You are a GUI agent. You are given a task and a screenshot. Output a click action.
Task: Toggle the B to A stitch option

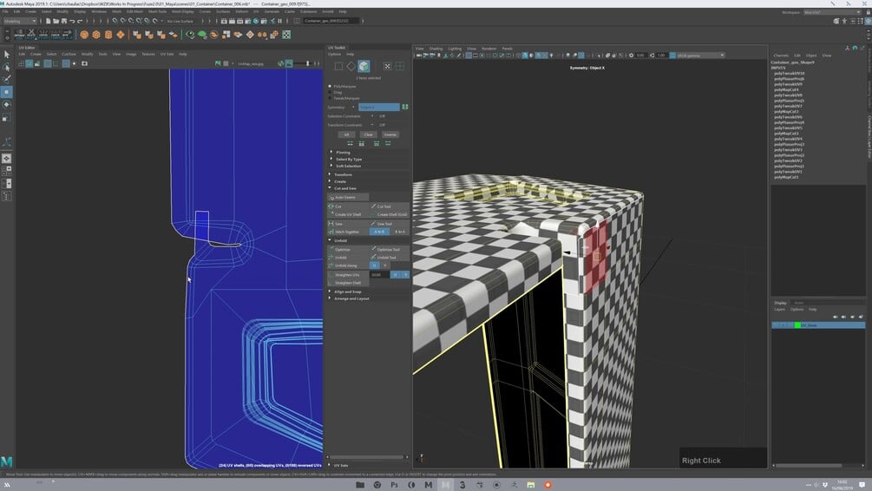click(400, 232)
